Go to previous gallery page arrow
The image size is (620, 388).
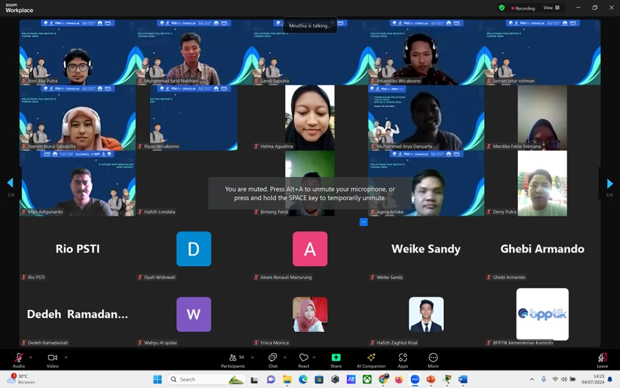pyautogui.click(x=10, y=183)
